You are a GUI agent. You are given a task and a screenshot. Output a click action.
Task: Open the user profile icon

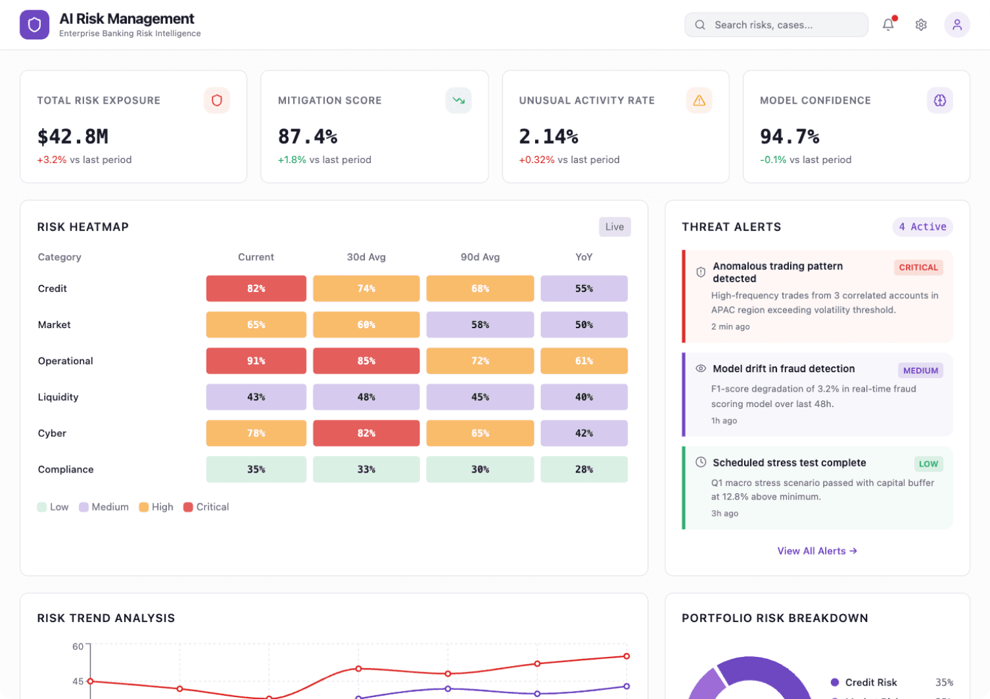click(957, 24)
